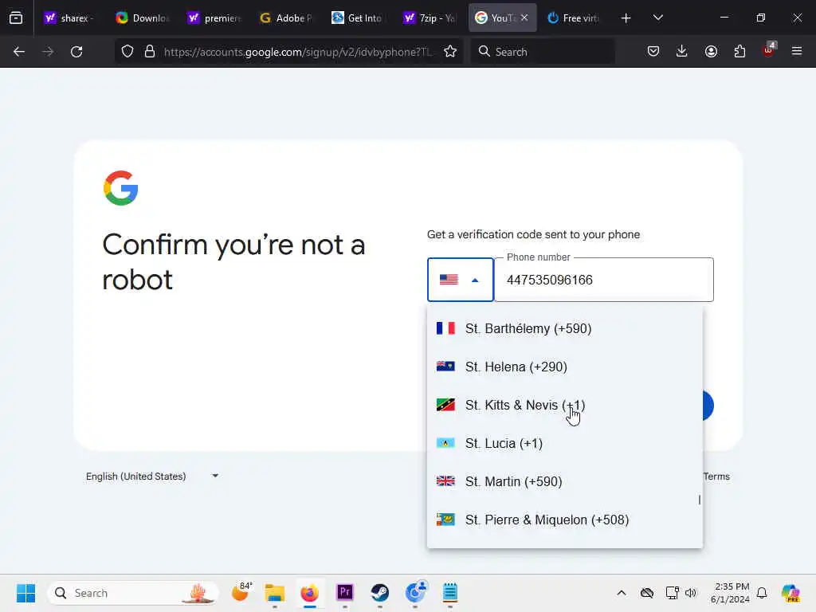Switch to the Adobe P tab
Image resolution: width=816 pixels, height=612 pixels.
tap(286, 18)
